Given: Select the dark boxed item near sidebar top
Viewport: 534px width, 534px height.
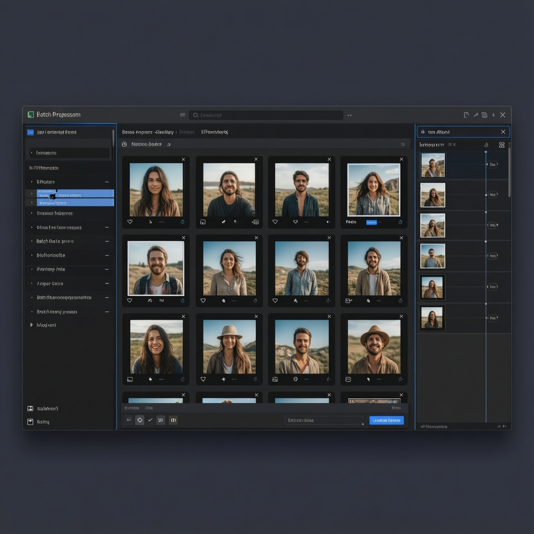Looking at the screenshot, I should [69, 153].
